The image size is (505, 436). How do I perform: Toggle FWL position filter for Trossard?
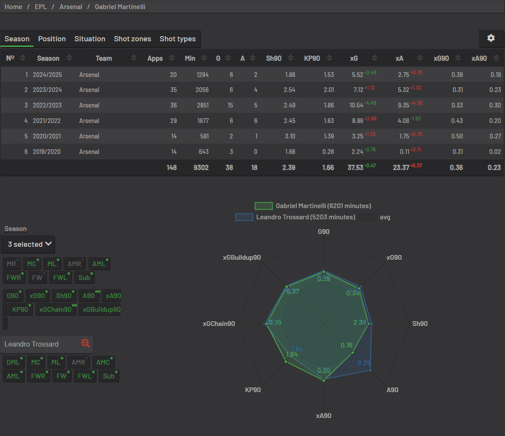tap(85, 376)
